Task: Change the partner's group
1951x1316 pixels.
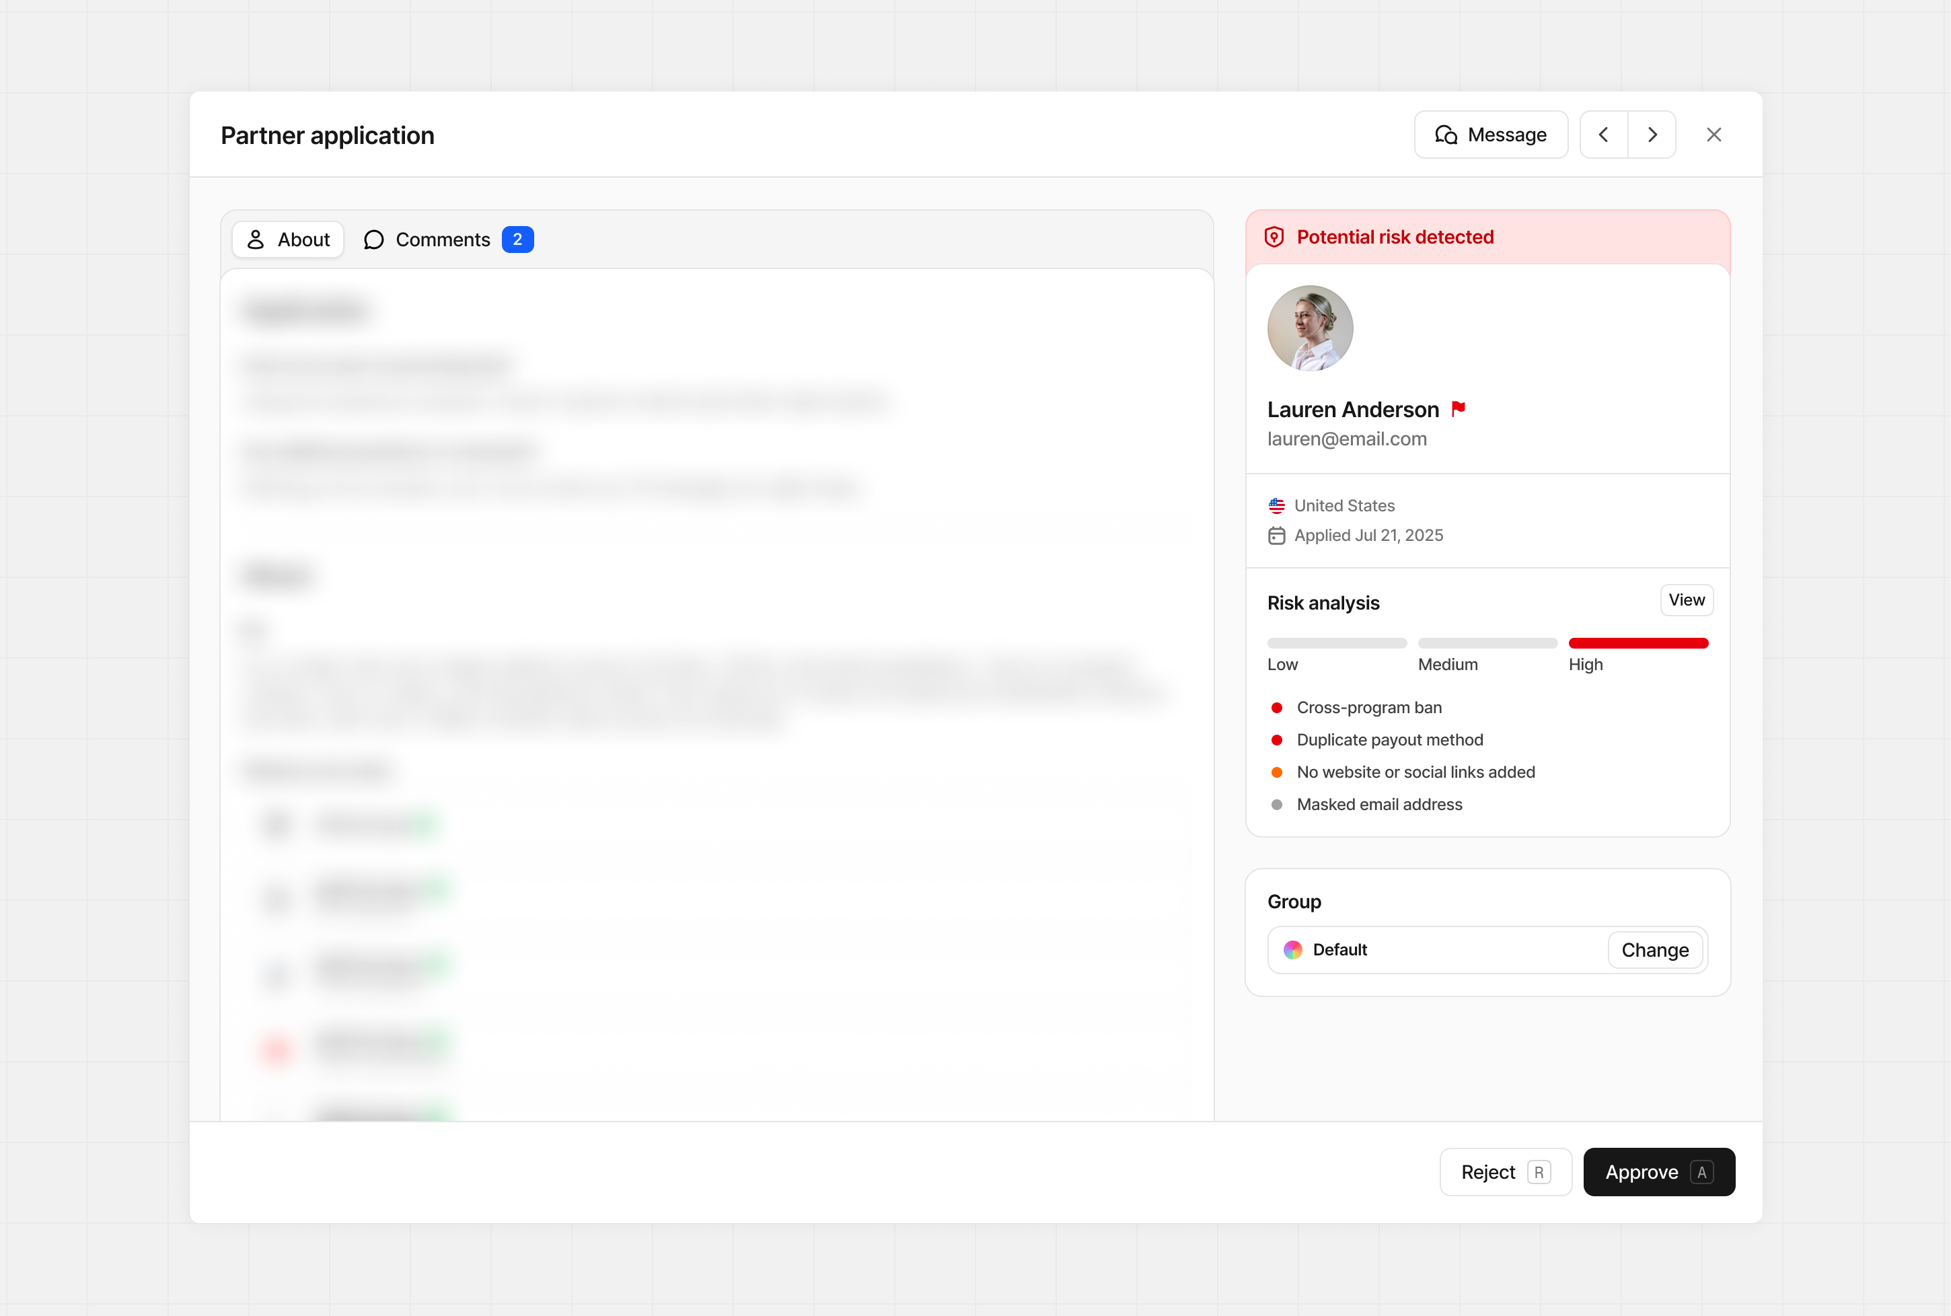Action: tap(1655, 950)
